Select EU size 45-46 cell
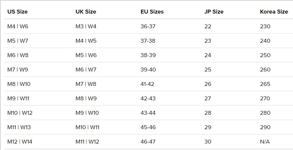 pyautogui.click(x=148, y=127)
